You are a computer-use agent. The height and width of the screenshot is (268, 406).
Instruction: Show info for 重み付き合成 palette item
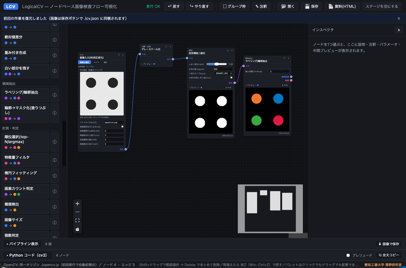pos(55,55)
